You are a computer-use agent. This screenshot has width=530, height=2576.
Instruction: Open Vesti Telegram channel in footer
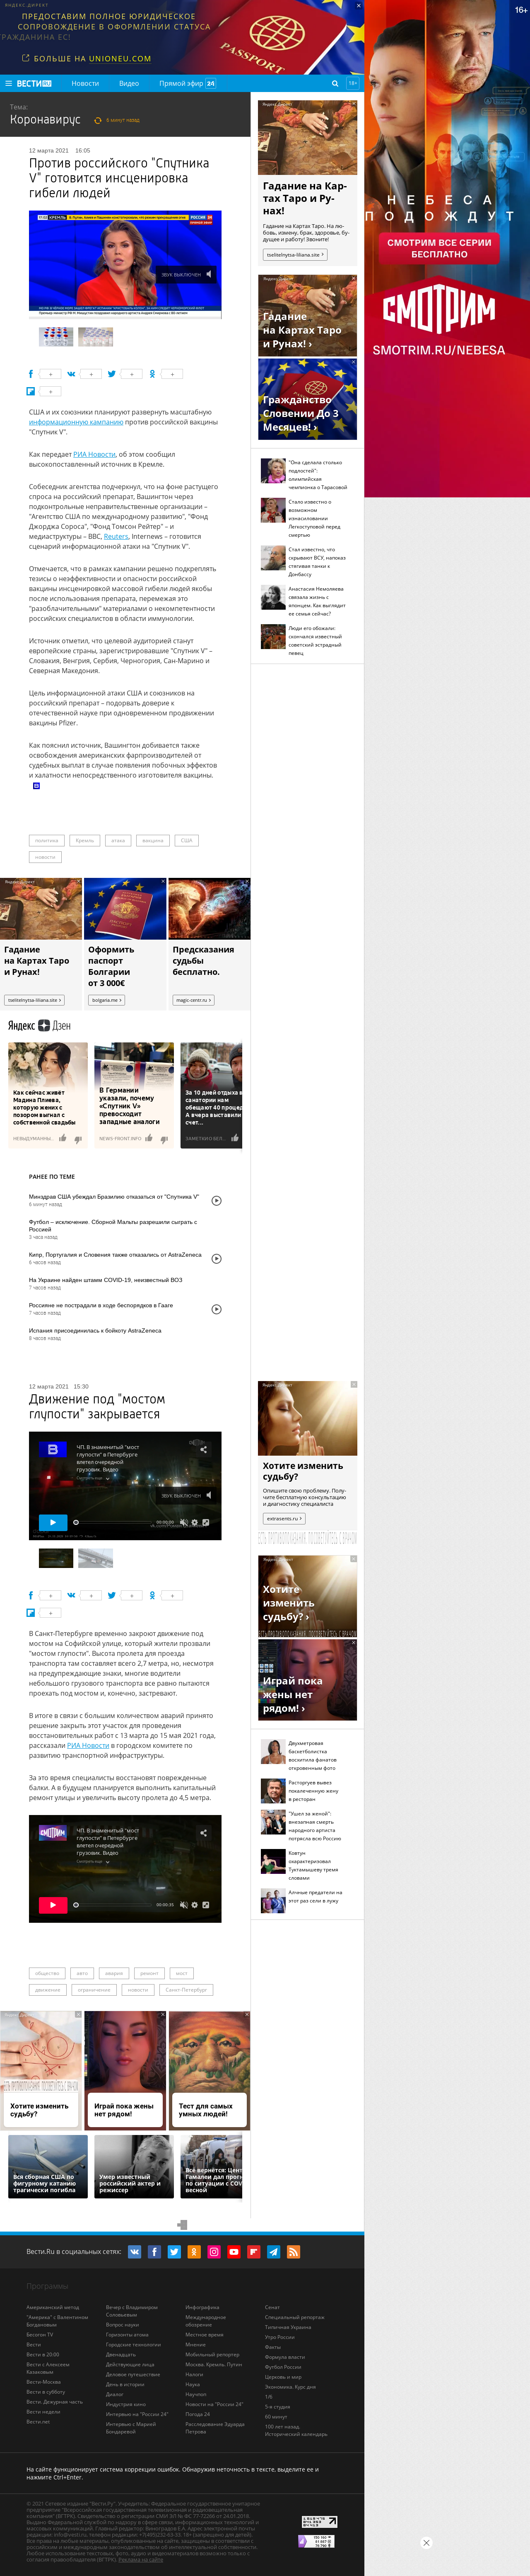(x=273, y=2251)
